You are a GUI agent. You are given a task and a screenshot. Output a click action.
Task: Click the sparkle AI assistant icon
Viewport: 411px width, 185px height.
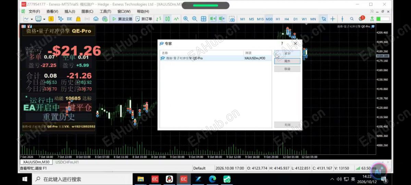[x=61, y=19]
